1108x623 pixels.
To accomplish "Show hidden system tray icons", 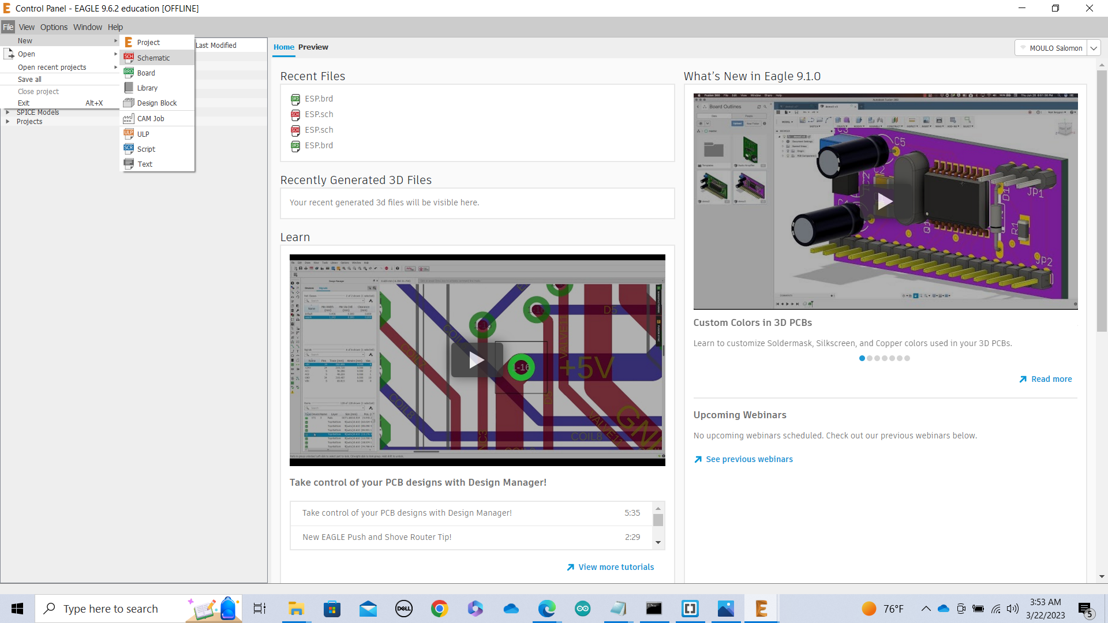I will tap(926, 609).
